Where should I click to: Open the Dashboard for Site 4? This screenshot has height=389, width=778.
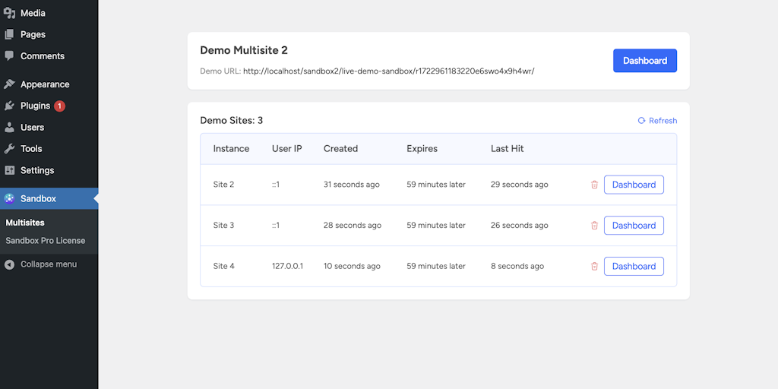634,267
